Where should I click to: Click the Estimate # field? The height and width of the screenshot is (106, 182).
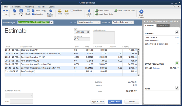click(x=82, y=39)
